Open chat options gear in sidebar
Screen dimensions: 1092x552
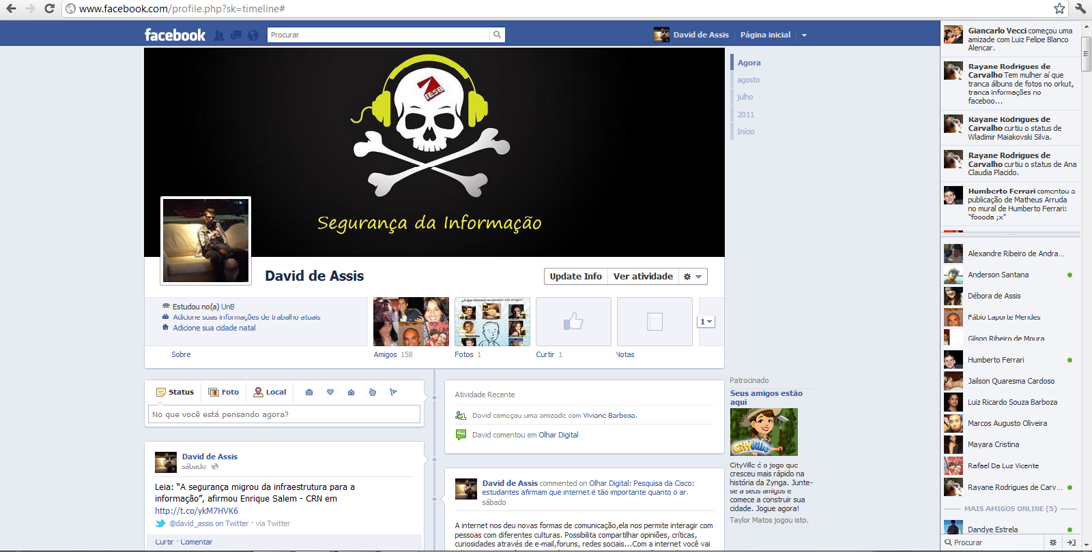click(1053, 542)
